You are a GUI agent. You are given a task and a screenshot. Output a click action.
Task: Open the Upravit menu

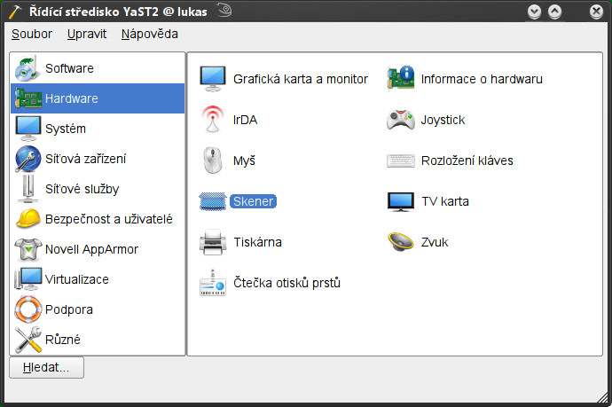(x=87, y=34)
